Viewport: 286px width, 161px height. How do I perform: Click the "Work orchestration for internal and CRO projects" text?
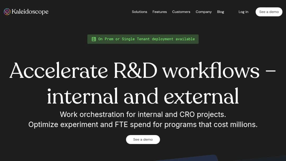[143, 114]
